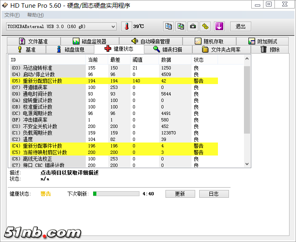Click the 数据 column header
The height and width of the screenshot is (242, 296).
pos(175,60)
